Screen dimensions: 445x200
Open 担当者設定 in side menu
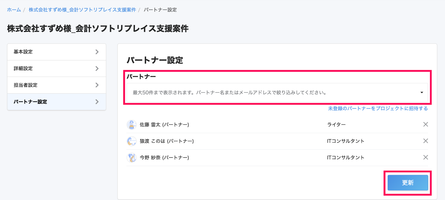pos(56,85)
